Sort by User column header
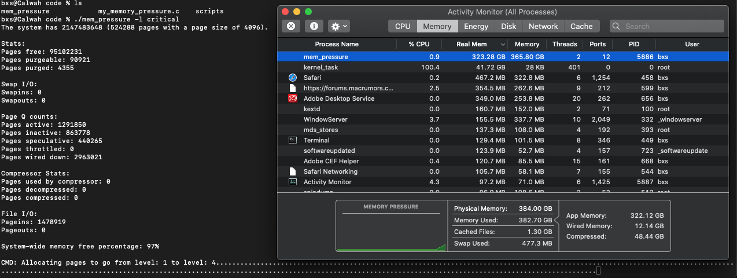This screenshot has width=737, height=278. (x=692, y=44)
